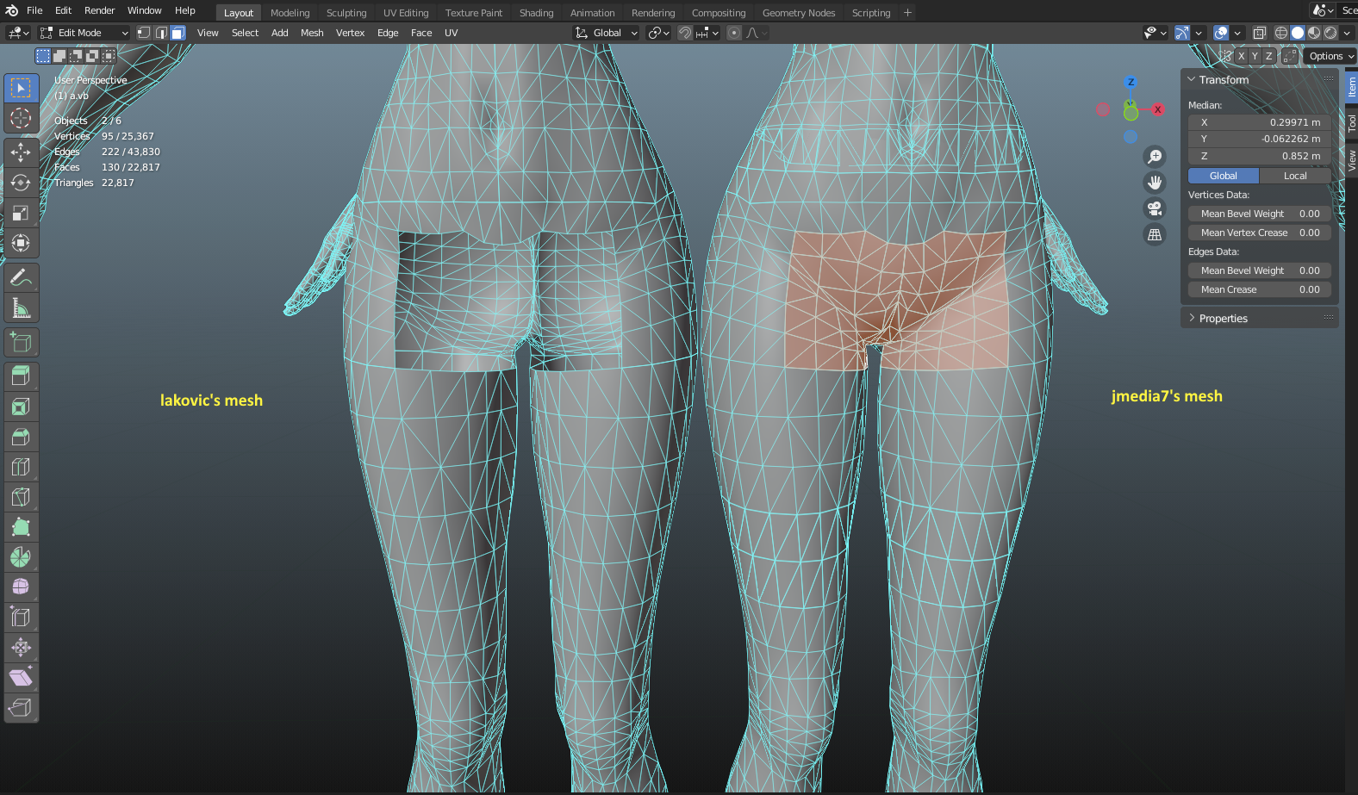Viewport: 1358px width, 795px height.
Task: Toggle Z axis mesh mirror
Action: coord(1268,56)
